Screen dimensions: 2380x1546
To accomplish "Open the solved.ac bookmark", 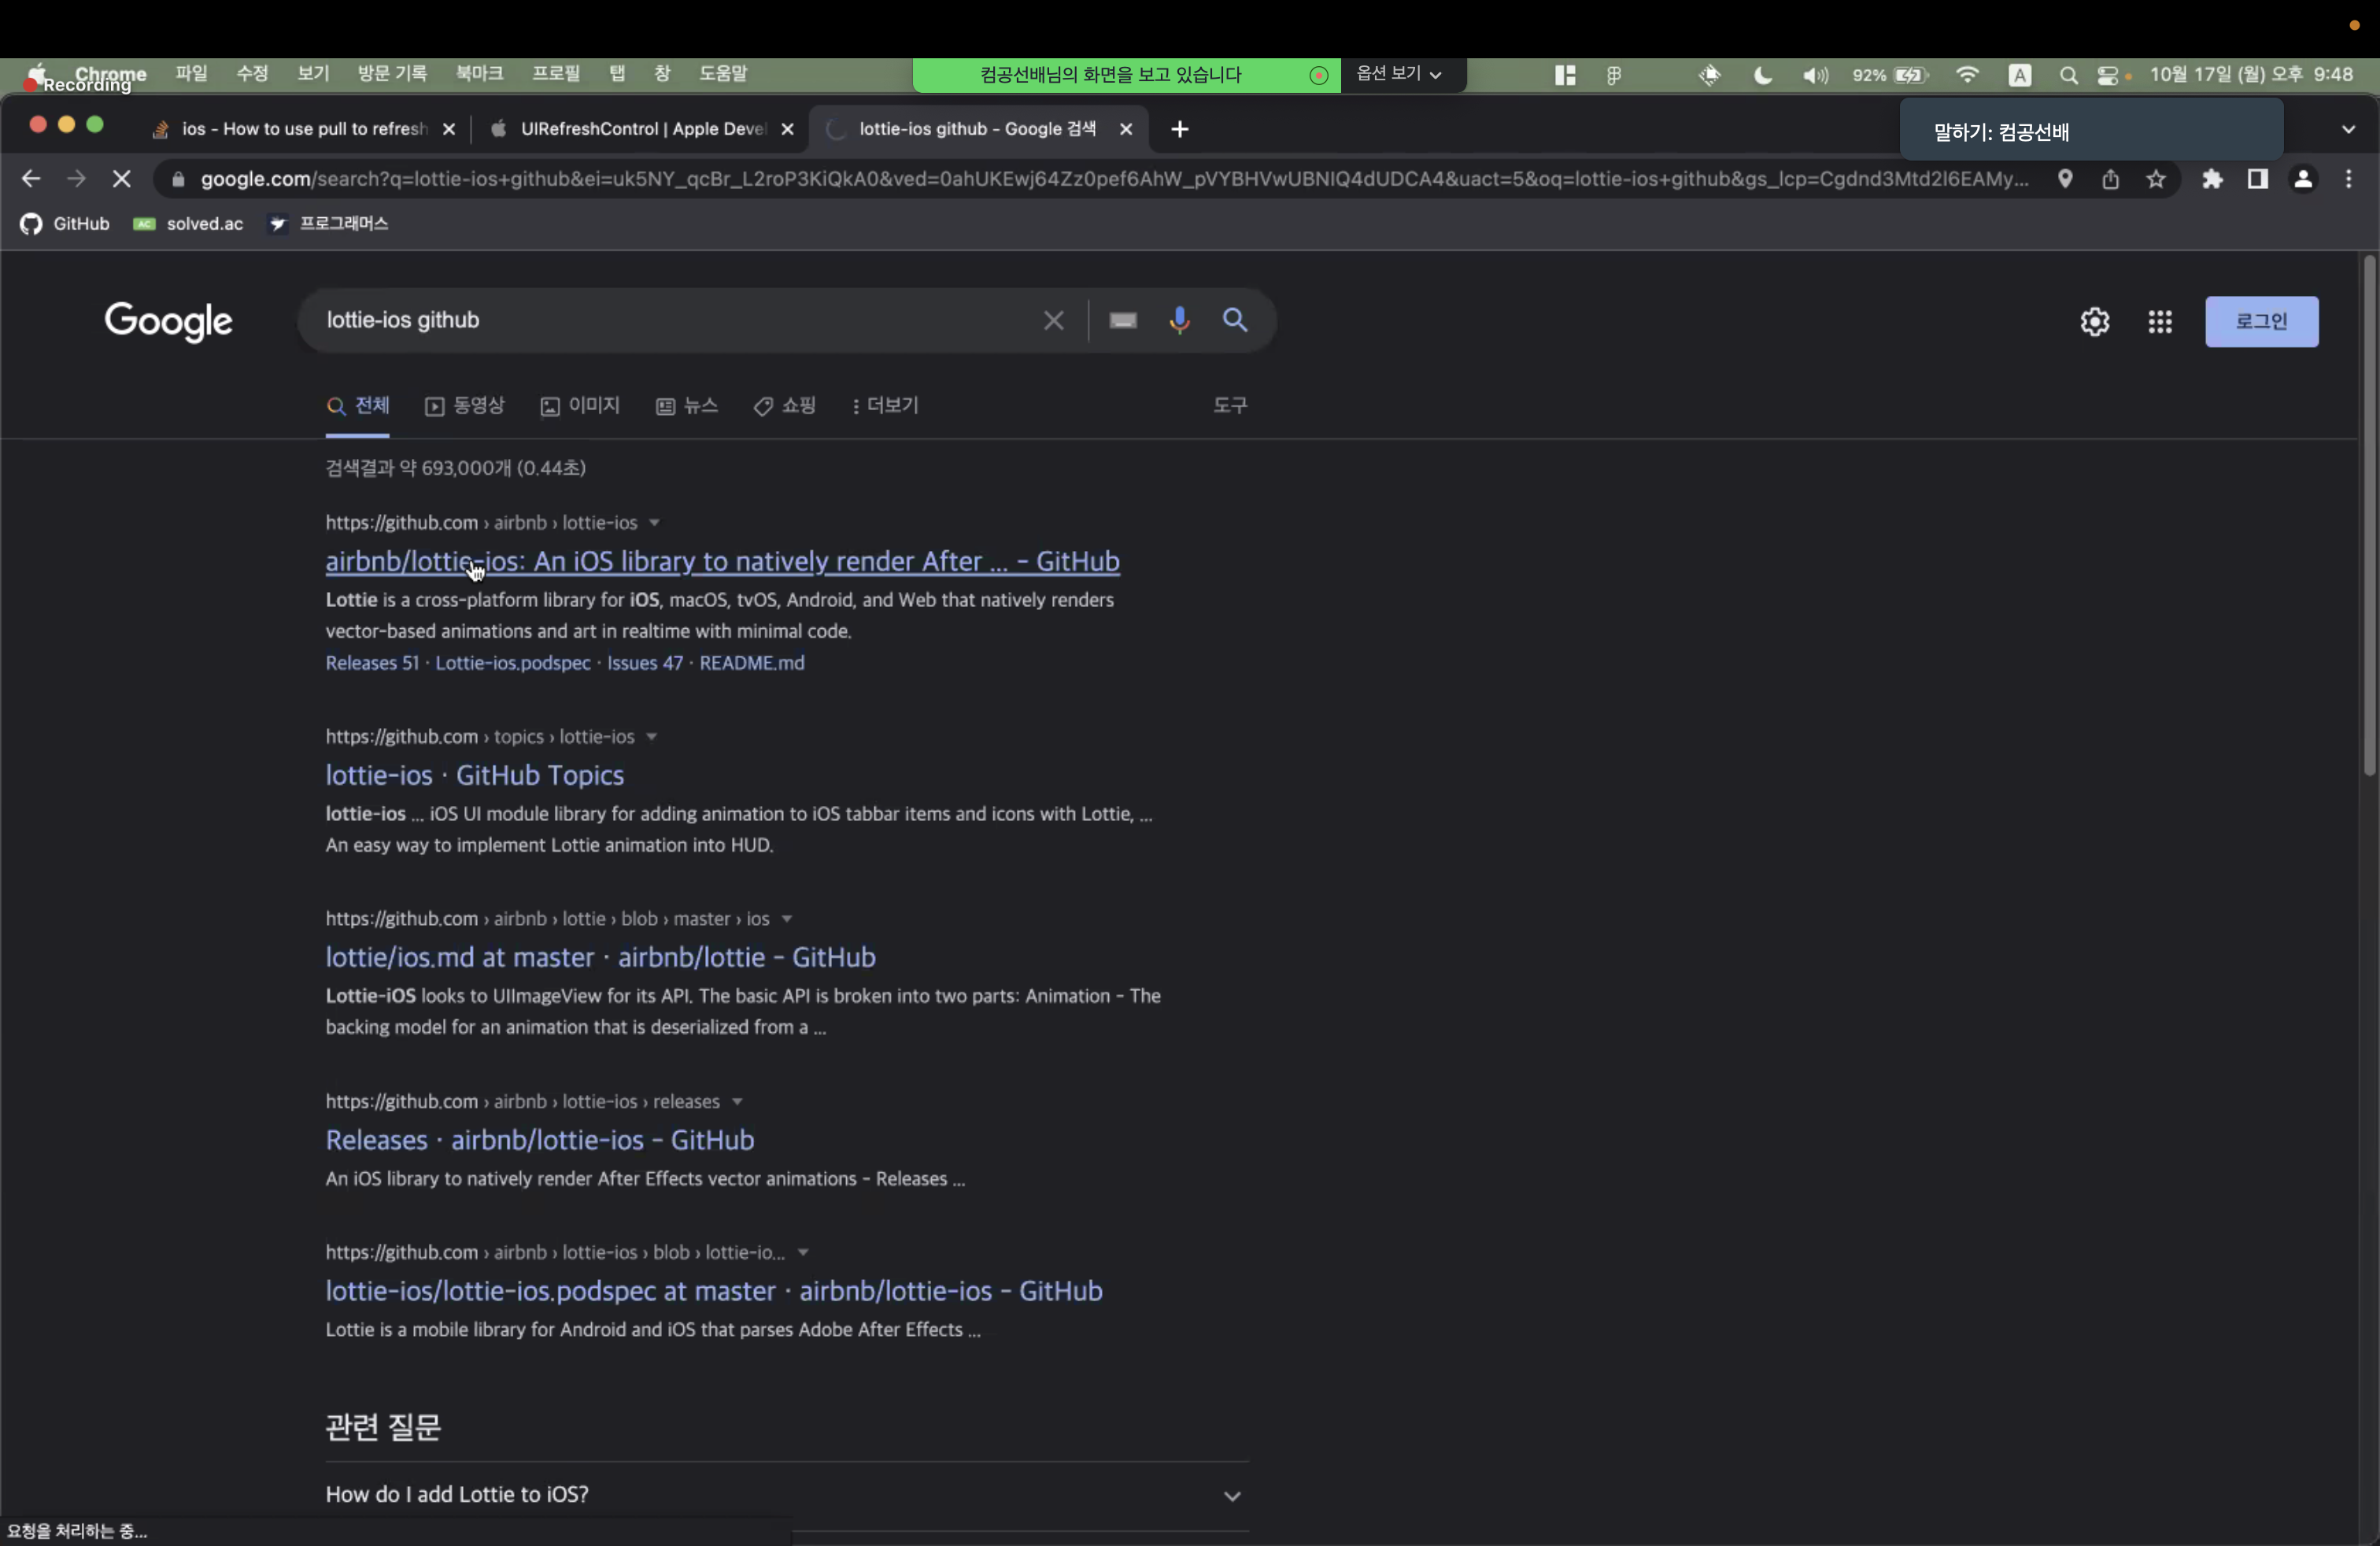I will click(x=188, y=223).
